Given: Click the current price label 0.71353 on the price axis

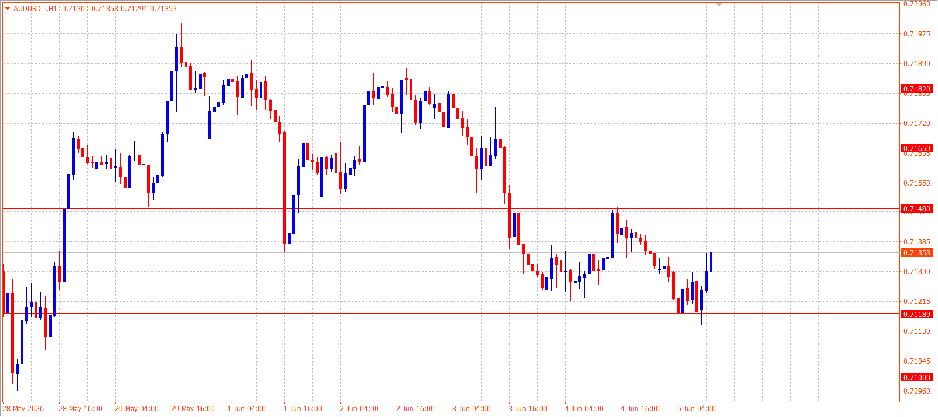Looking at the screenshot, I should (916, 253).
